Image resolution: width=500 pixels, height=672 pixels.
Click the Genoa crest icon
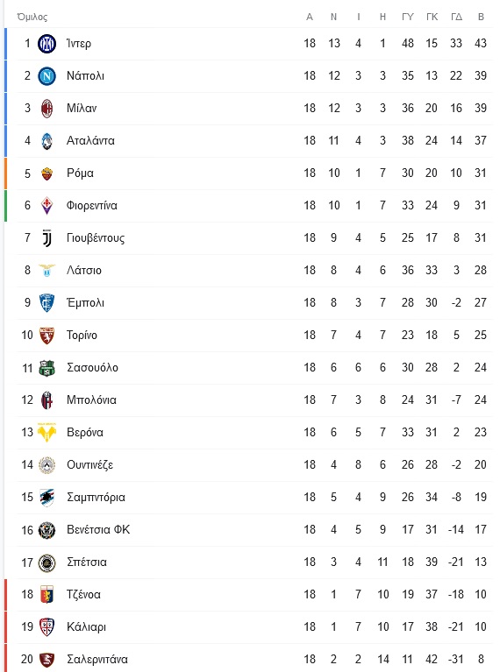46,595
